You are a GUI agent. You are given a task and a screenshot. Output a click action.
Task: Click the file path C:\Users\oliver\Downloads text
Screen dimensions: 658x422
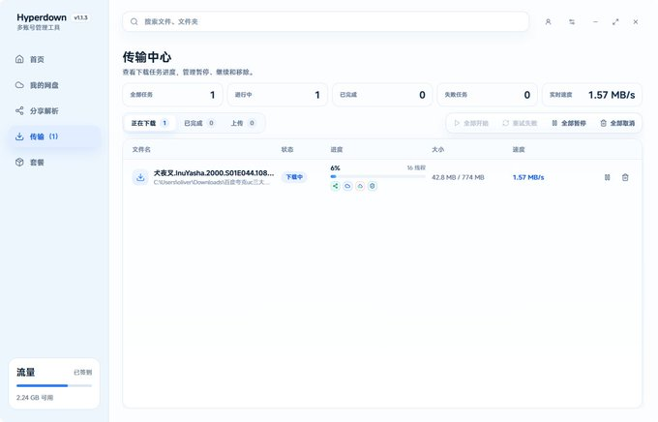tap(212, 182)
